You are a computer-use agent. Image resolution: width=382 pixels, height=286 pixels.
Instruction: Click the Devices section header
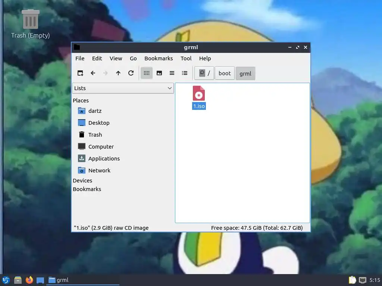click(x=82, y=181)
